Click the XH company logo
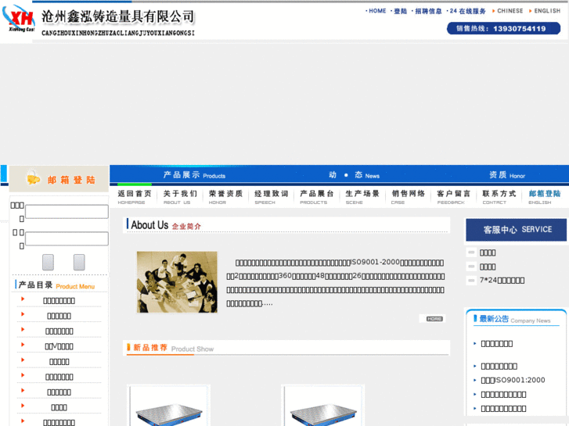Screen dimensions: 569x426 click(x=18, y=19)
